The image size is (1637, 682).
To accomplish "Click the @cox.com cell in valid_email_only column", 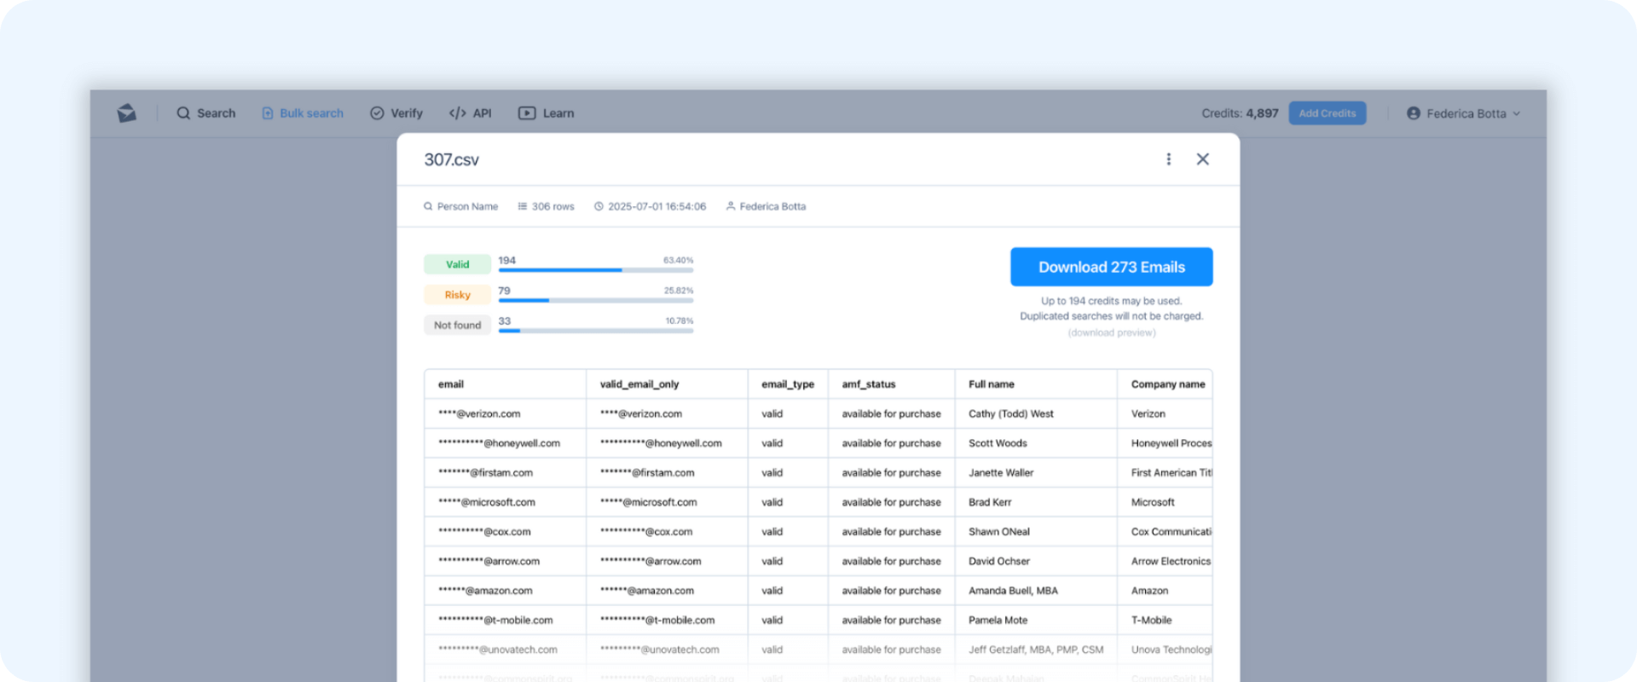I will pos(667,532).
